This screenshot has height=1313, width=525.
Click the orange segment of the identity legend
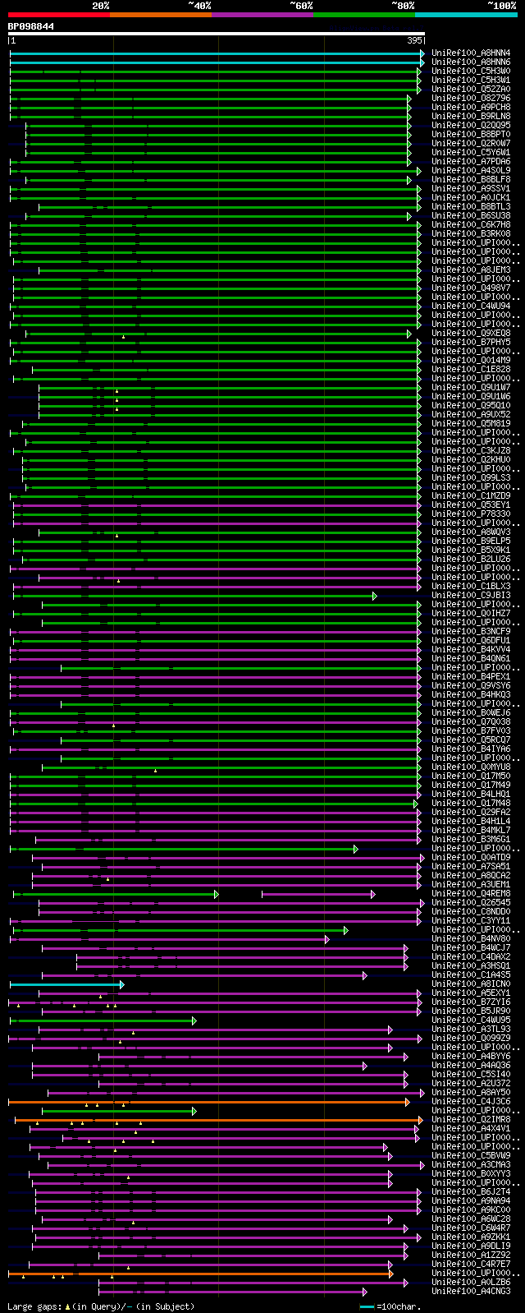(x=161, y=15)
